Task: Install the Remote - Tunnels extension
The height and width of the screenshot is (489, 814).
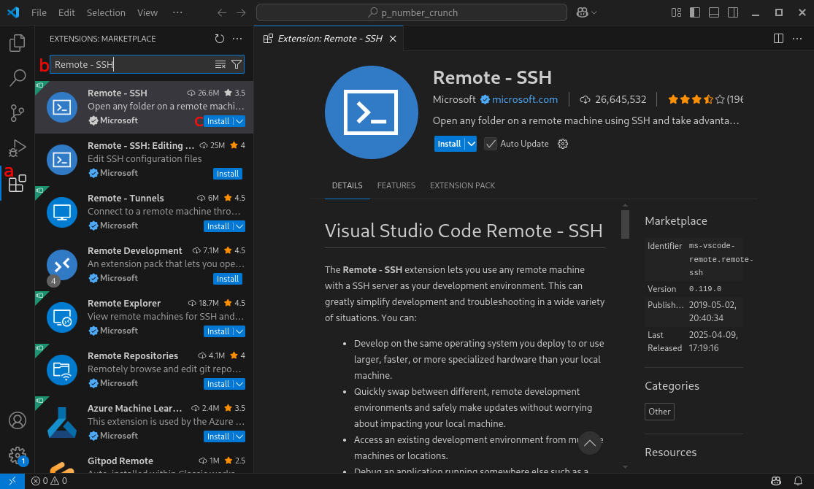Action: pos(218,226)
